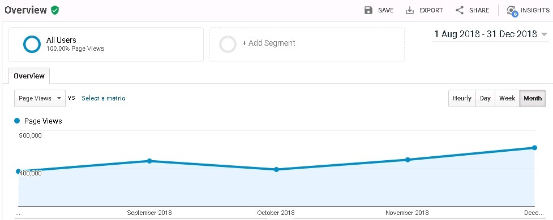Viewport: 553px width, 220px height.
Task: Click the Page Views legend dot
Action: click(x=17, y=121)
